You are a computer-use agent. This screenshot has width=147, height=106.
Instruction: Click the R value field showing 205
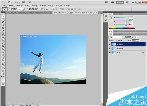coord(131,18)
